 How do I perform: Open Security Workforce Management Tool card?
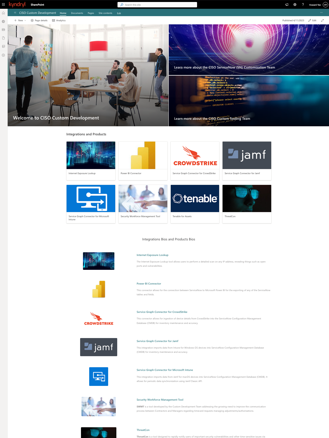143,204
